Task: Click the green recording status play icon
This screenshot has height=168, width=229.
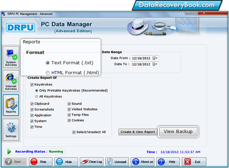Action: (x=9, y=152)
